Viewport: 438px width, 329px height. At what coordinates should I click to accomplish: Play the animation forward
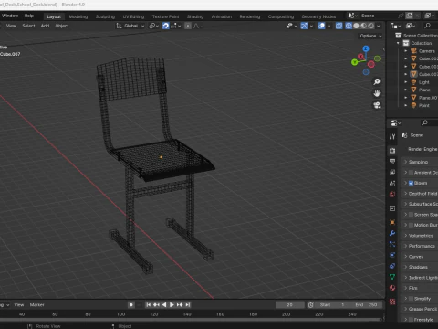(x=172, y=305)
